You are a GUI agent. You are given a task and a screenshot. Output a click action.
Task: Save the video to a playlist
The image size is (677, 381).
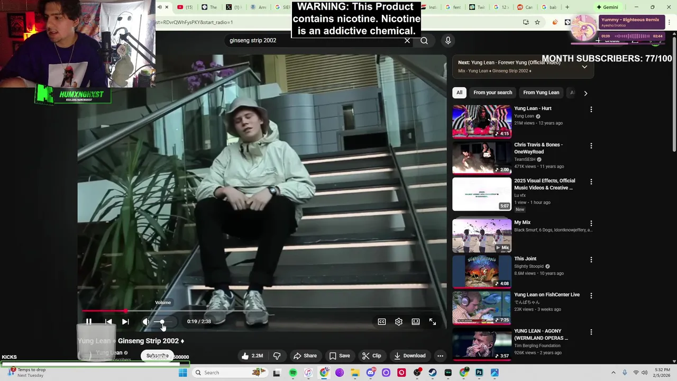tap(340, 356)
